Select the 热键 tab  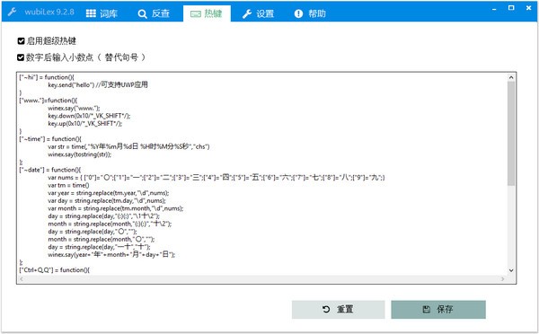click(x=207, y=13)
